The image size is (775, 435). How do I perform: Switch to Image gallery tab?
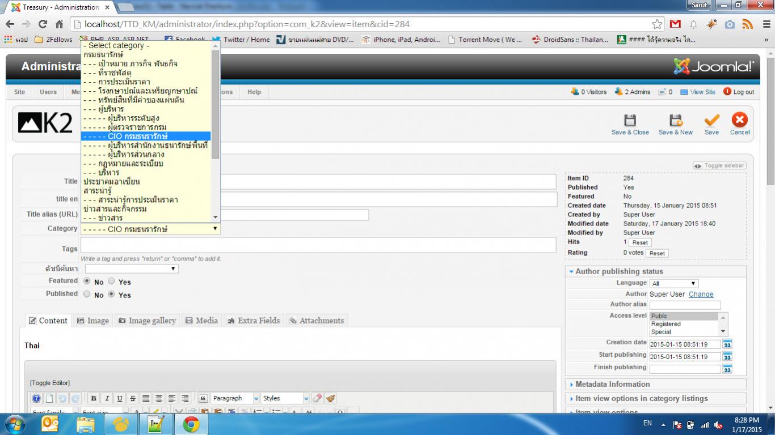click(147, 321)
